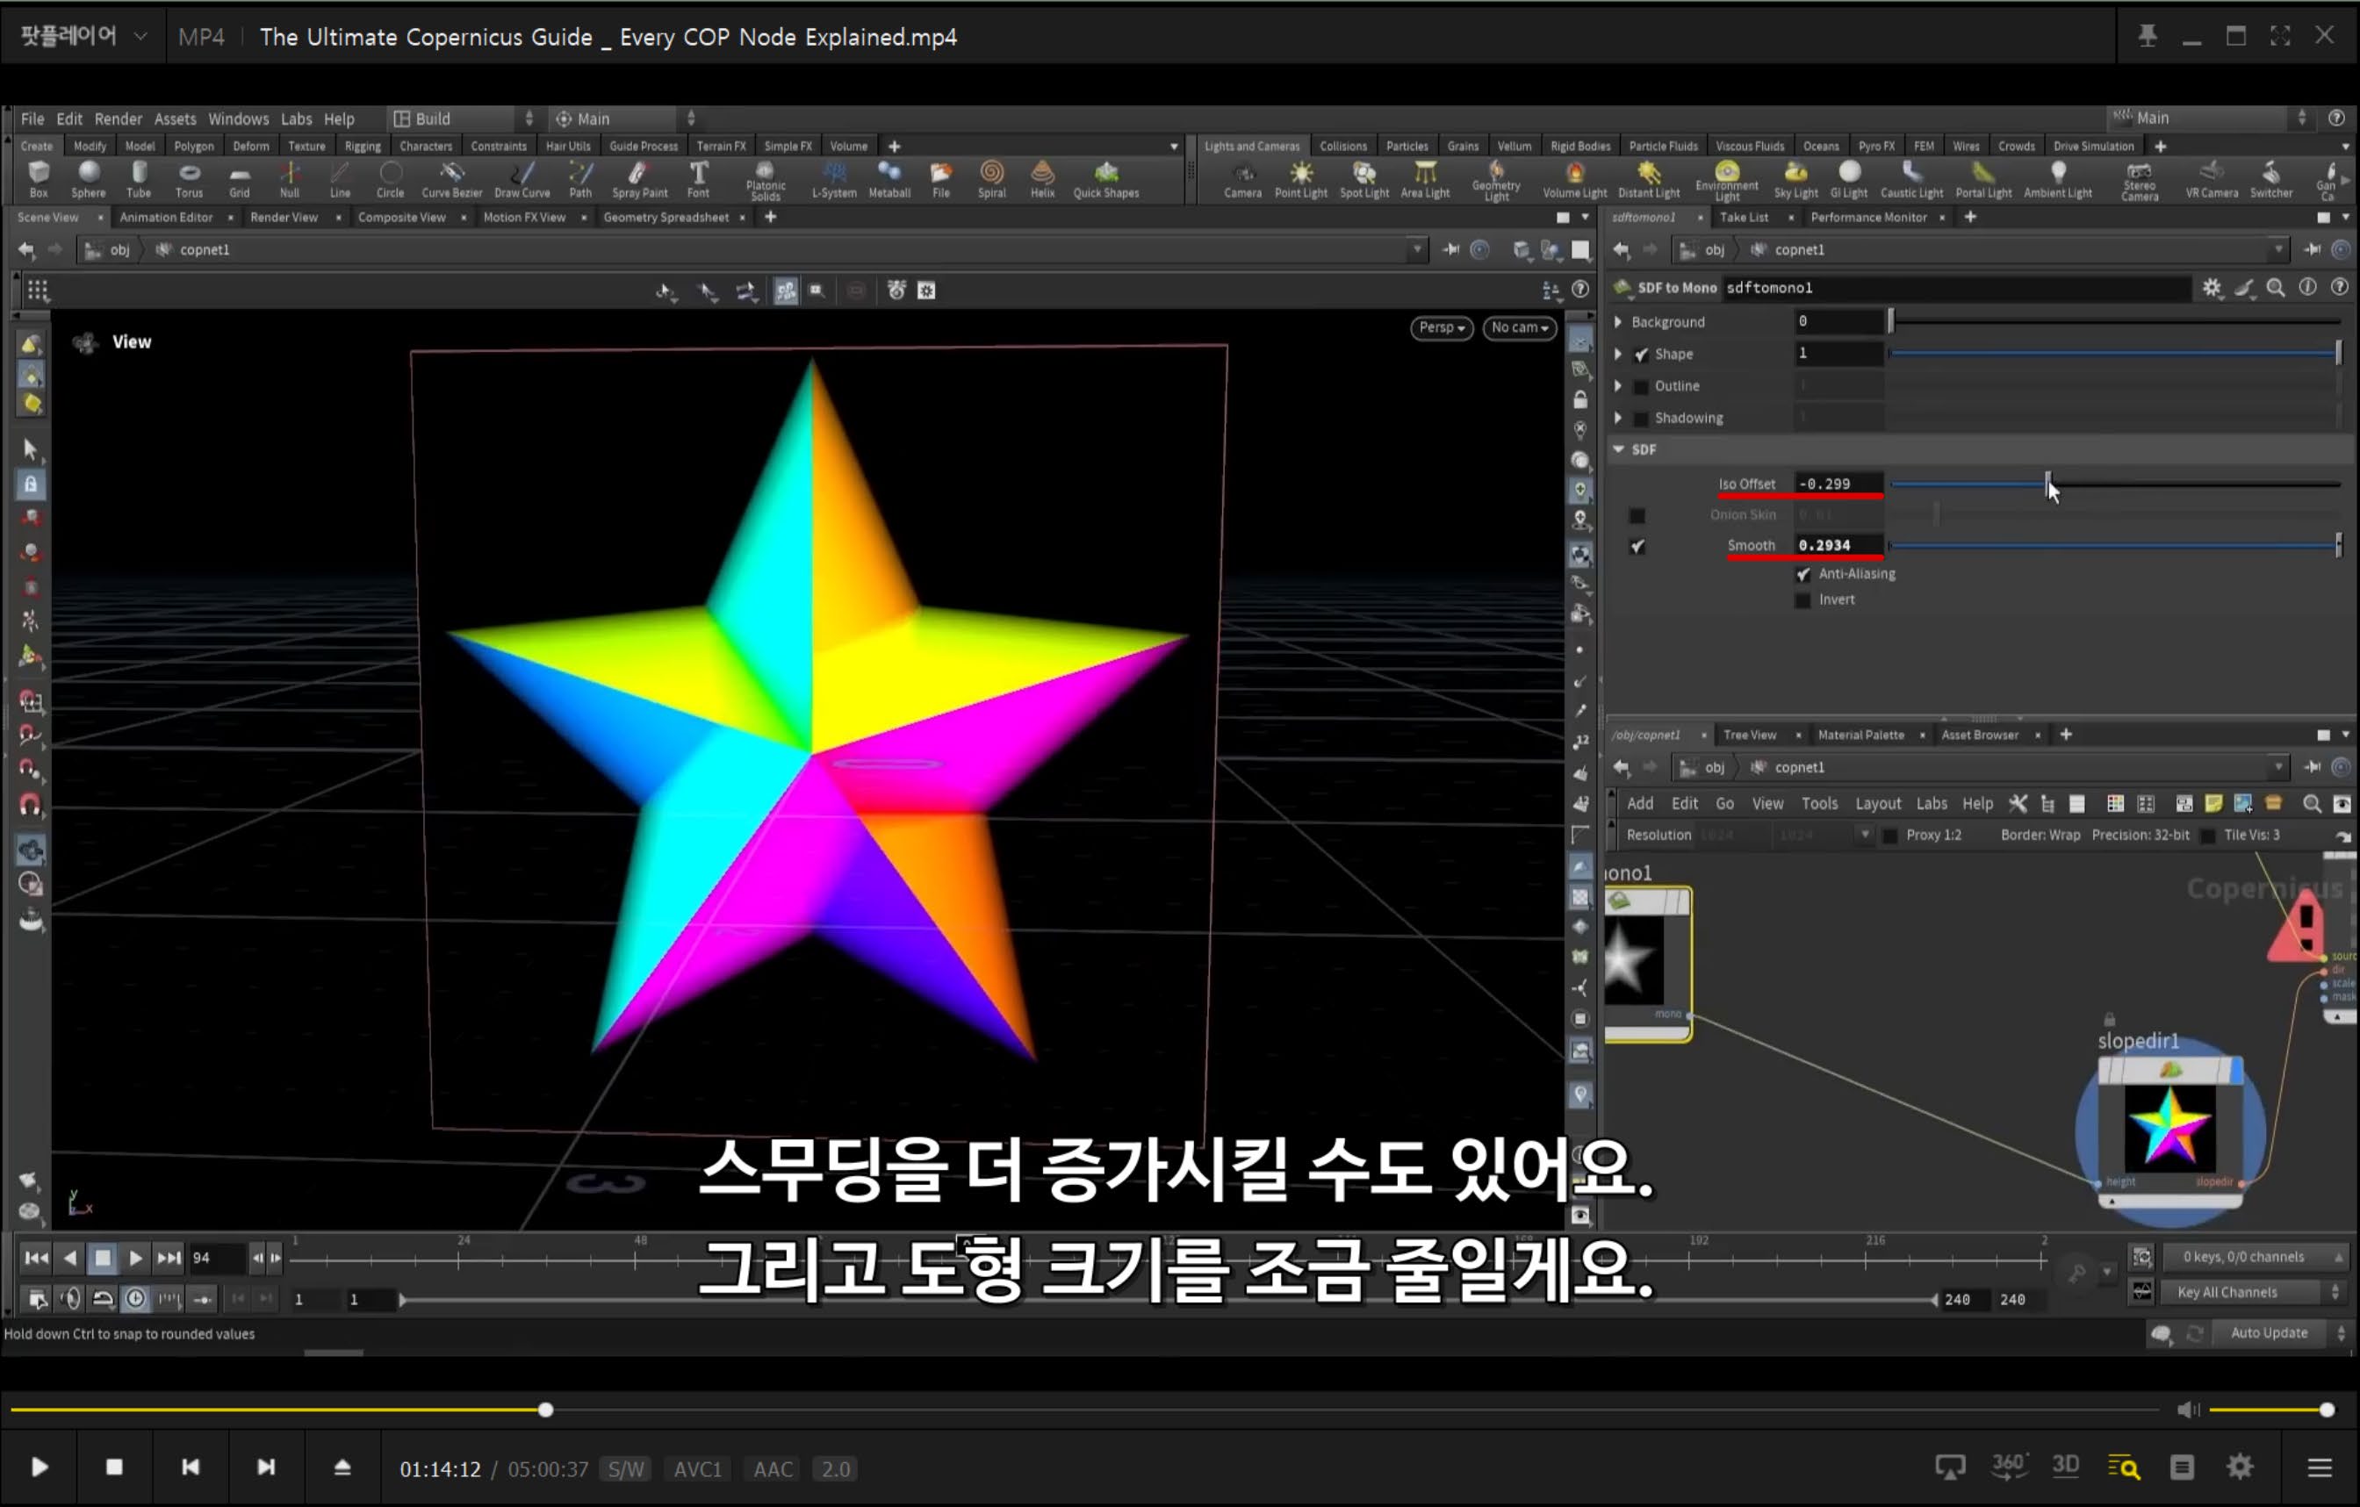Click the S/W decoder label
2360x1507 pixels.
click(x=625, y=1470)
